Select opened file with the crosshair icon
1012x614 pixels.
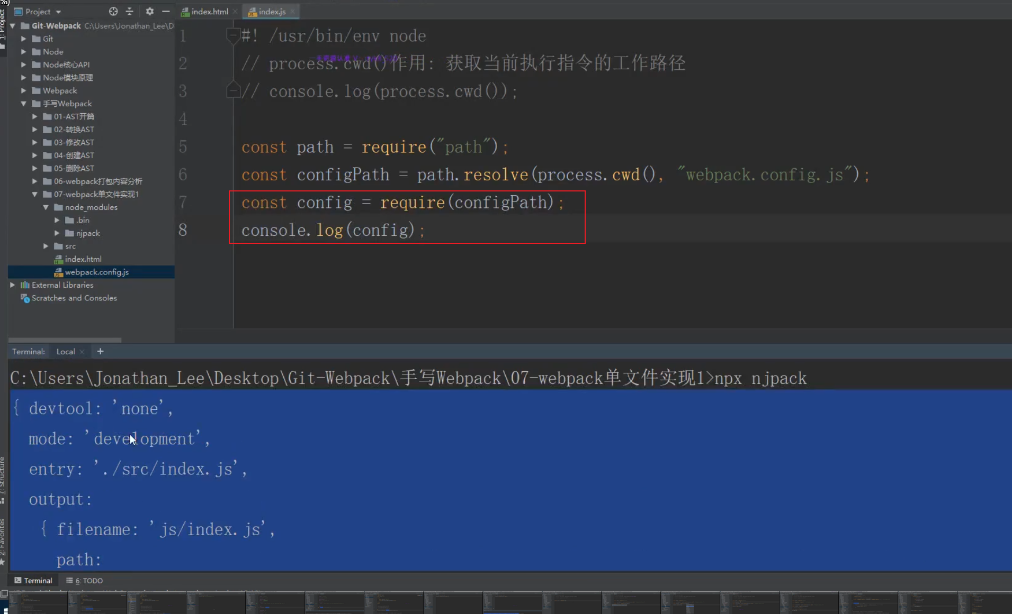pos(113,11)
